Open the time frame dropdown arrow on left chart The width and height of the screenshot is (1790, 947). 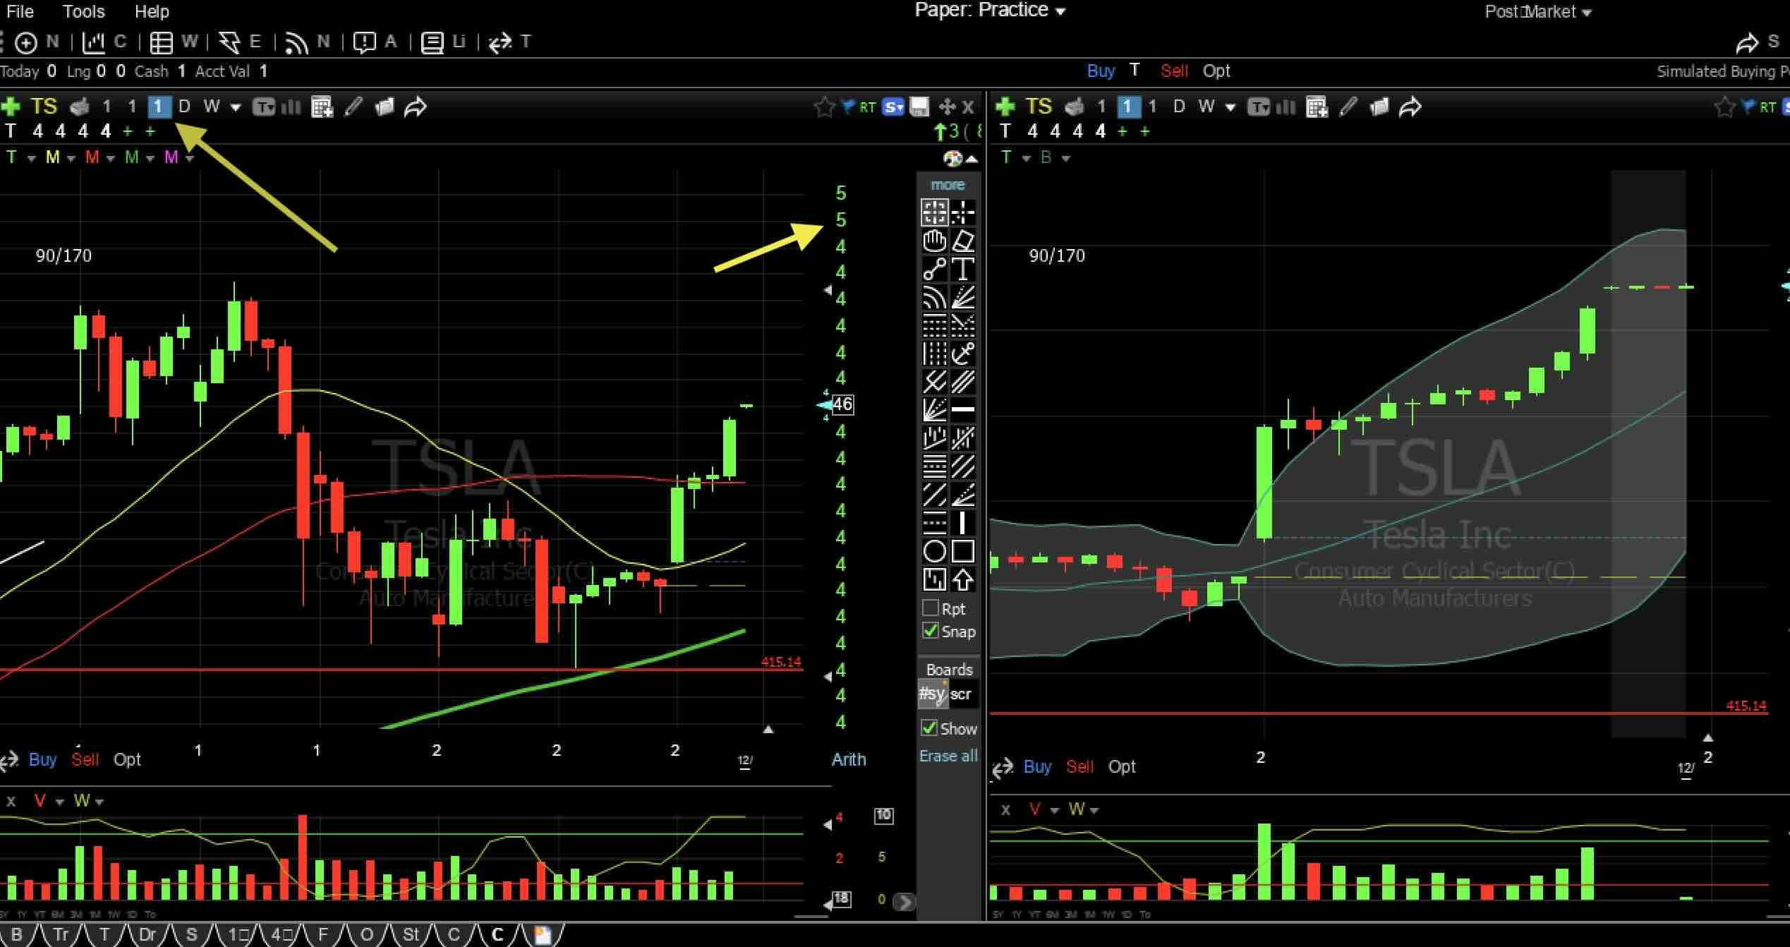[236, 108]
